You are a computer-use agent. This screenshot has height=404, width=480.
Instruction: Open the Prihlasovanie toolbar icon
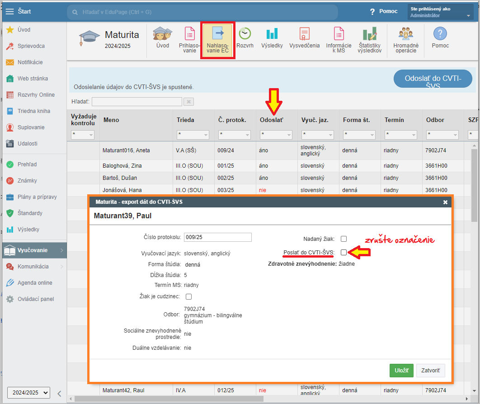pyautogui.click(x=190, y=34)
